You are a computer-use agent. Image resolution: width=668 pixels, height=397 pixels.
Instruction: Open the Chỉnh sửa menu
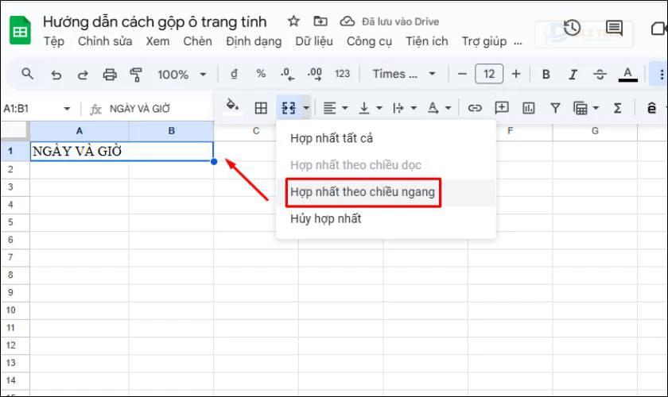coord(105,41)
